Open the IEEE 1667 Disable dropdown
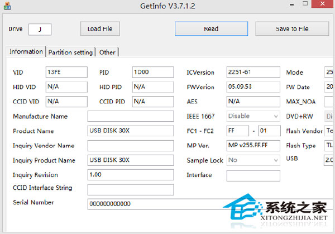This screenshot has width=335, height=234. point(253,116)
